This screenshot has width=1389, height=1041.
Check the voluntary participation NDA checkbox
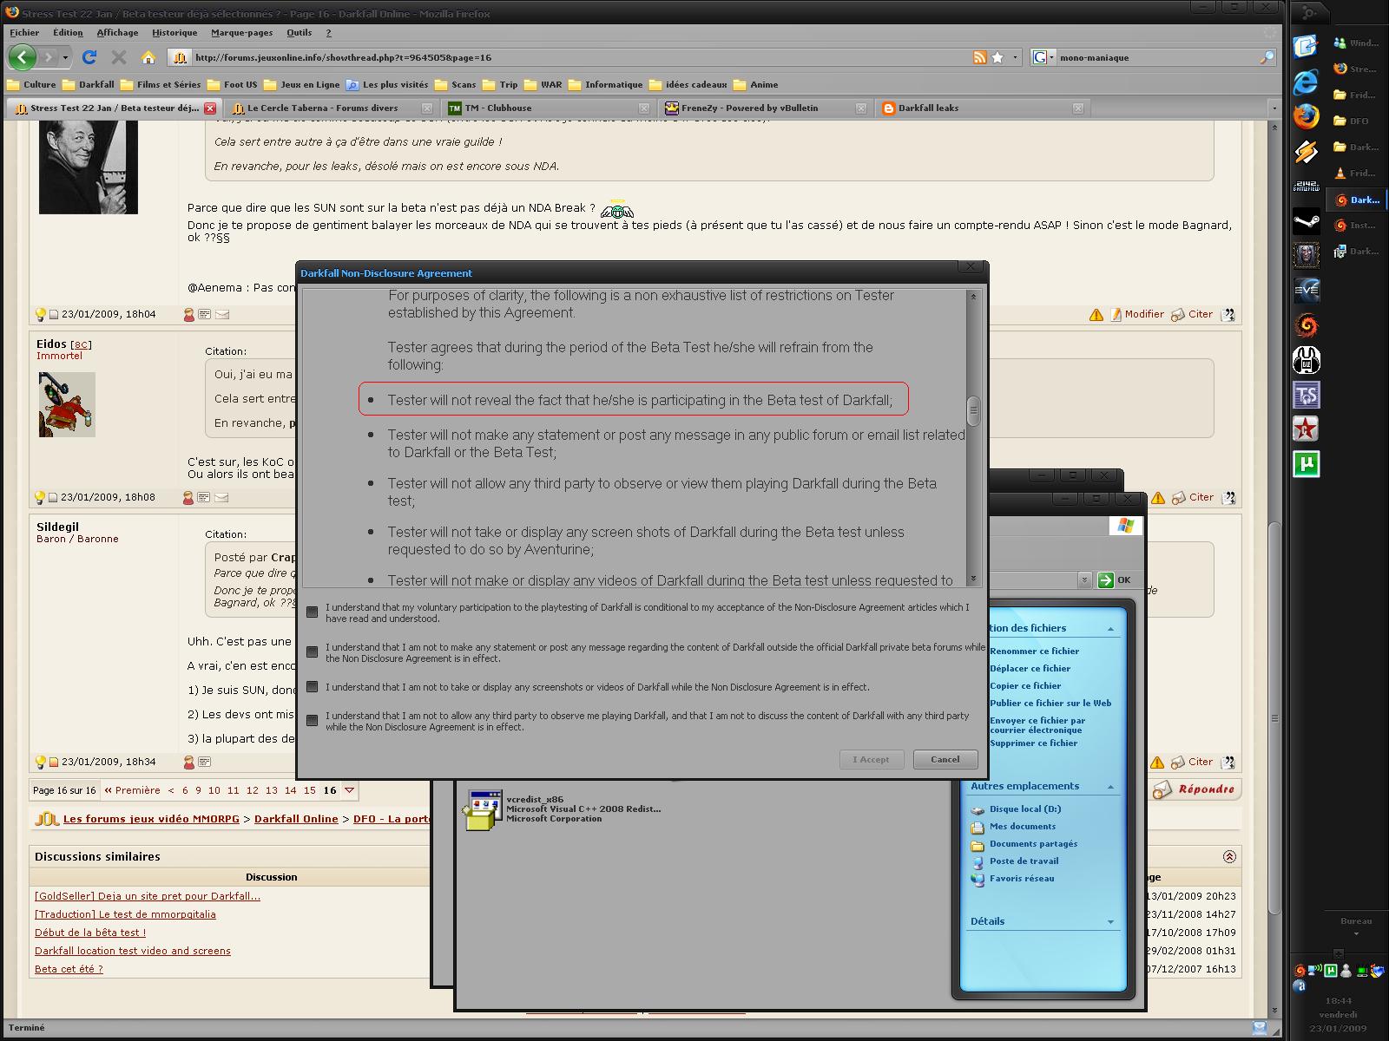[313, 612]
